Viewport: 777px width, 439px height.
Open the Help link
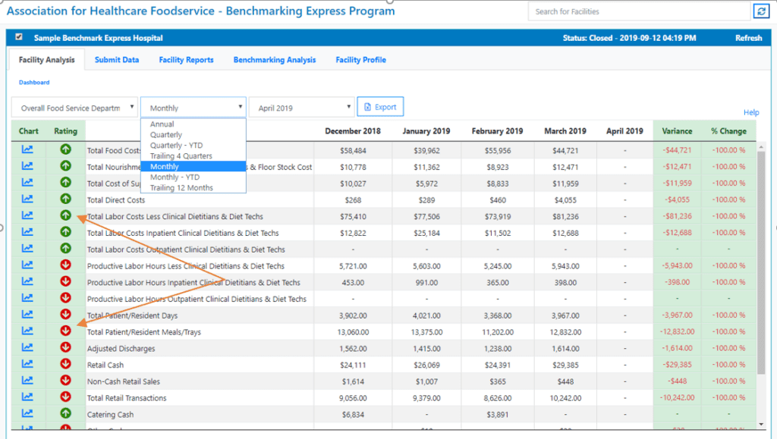tap(750, 113)
